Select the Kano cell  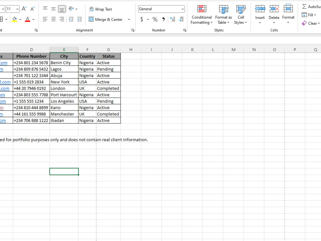coord(64,108)
